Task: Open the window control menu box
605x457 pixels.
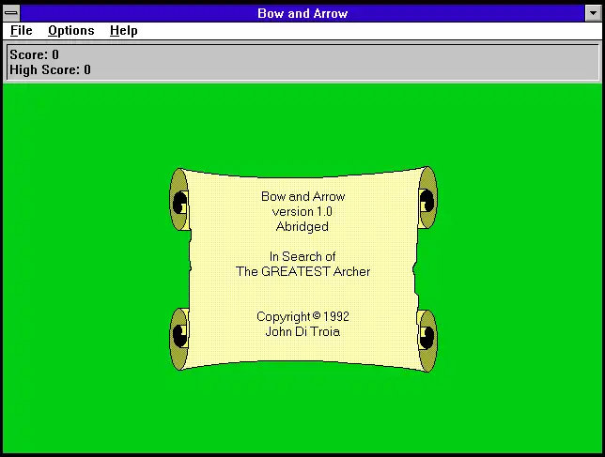Action: click(x=11, y=13)
